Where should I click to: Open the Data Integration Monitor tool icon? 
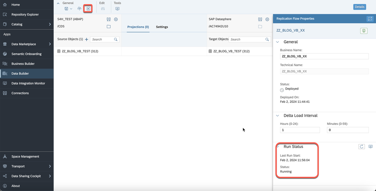(x=117, y=9)
